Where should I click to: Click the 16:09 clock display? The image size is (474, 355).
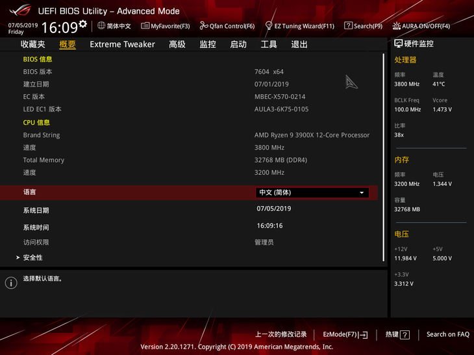(60, 27)
